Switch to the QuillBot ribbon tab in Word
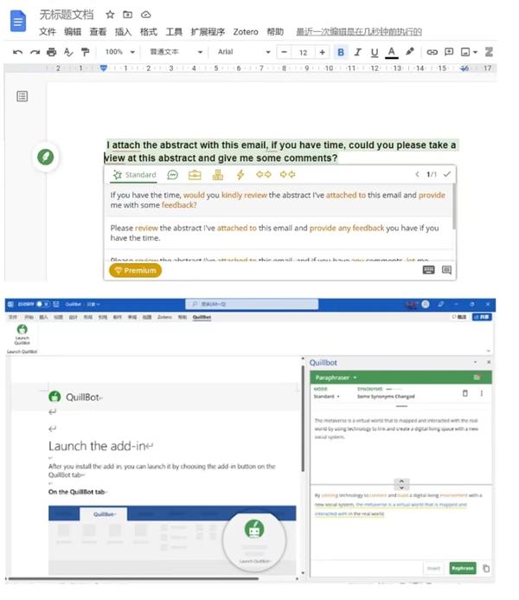Image resolution: width=519 pixels, height=600 pixels. pyautogui.click(x=202, y=317)
